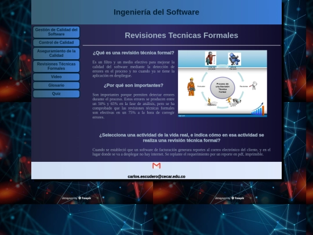
Task: Click paragraph starting 'Es un filtro y un medio'
Action: (x=133, y=69)
